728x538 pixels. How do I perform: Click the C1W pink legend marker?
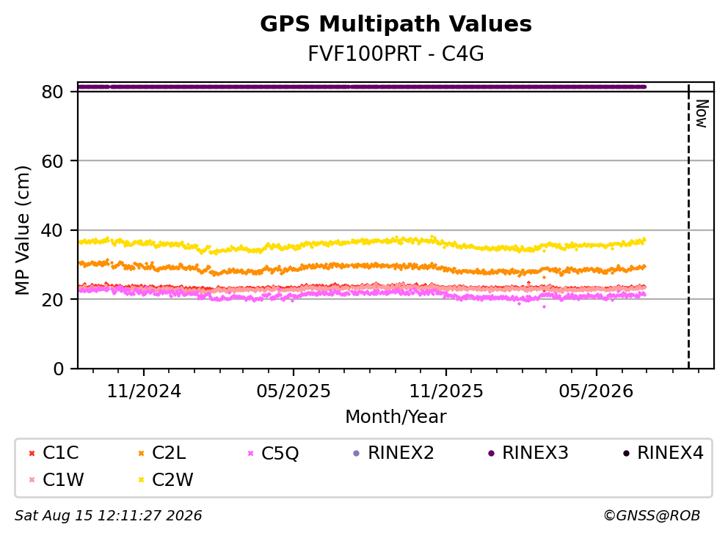point(32,479)
